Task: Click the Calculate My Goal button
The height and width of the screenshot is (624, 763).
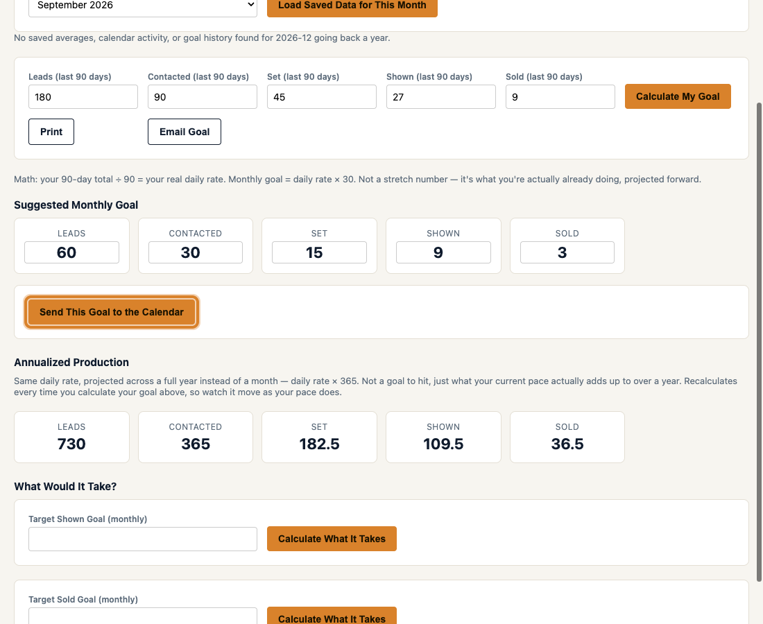Action: pos(678,96)
